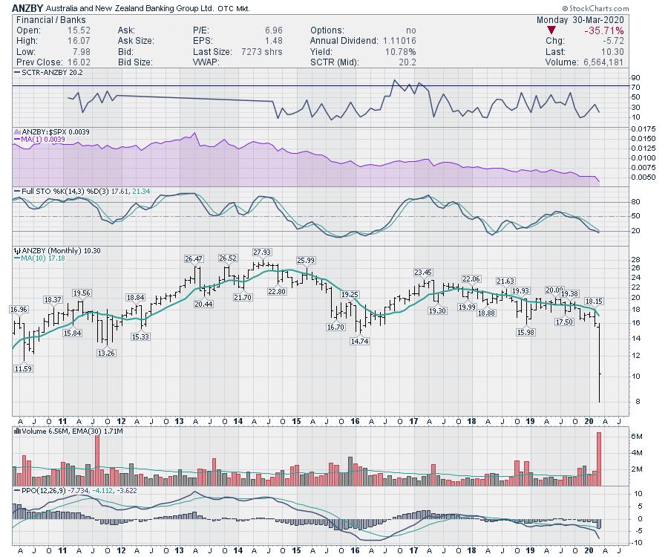This screenshot has height=557, width=668.
Task: Click the OTC Mkt. exchange label
Action: 234,8
